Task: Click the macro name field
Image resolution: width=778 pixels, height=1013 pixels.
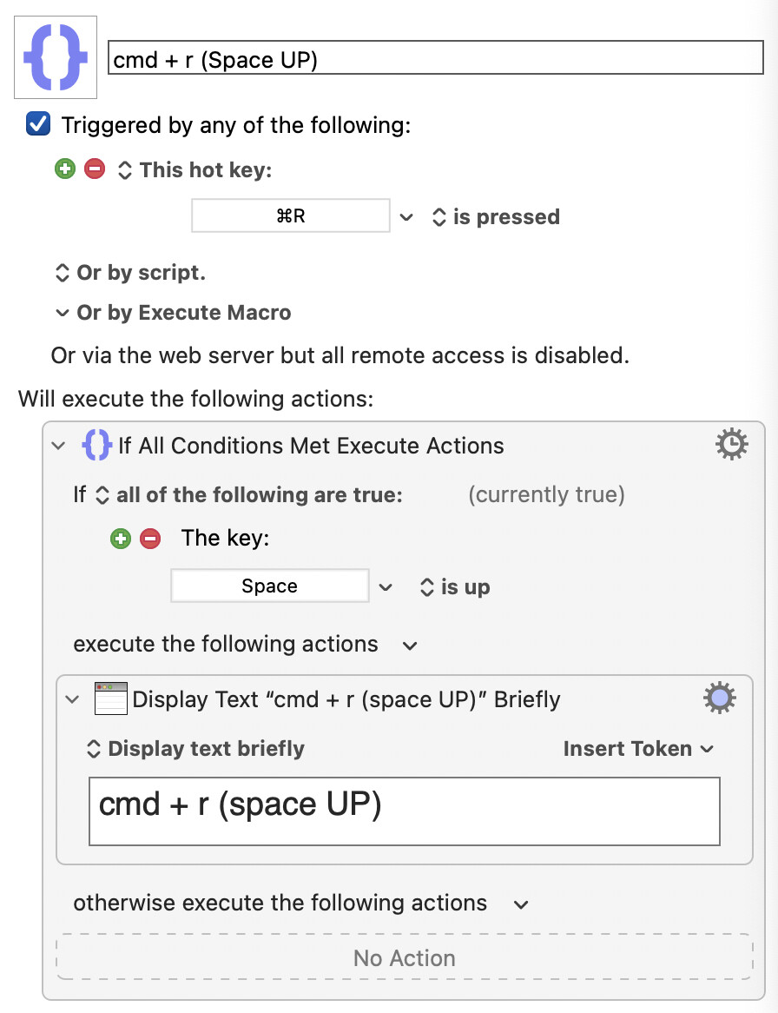Action: 435,57
